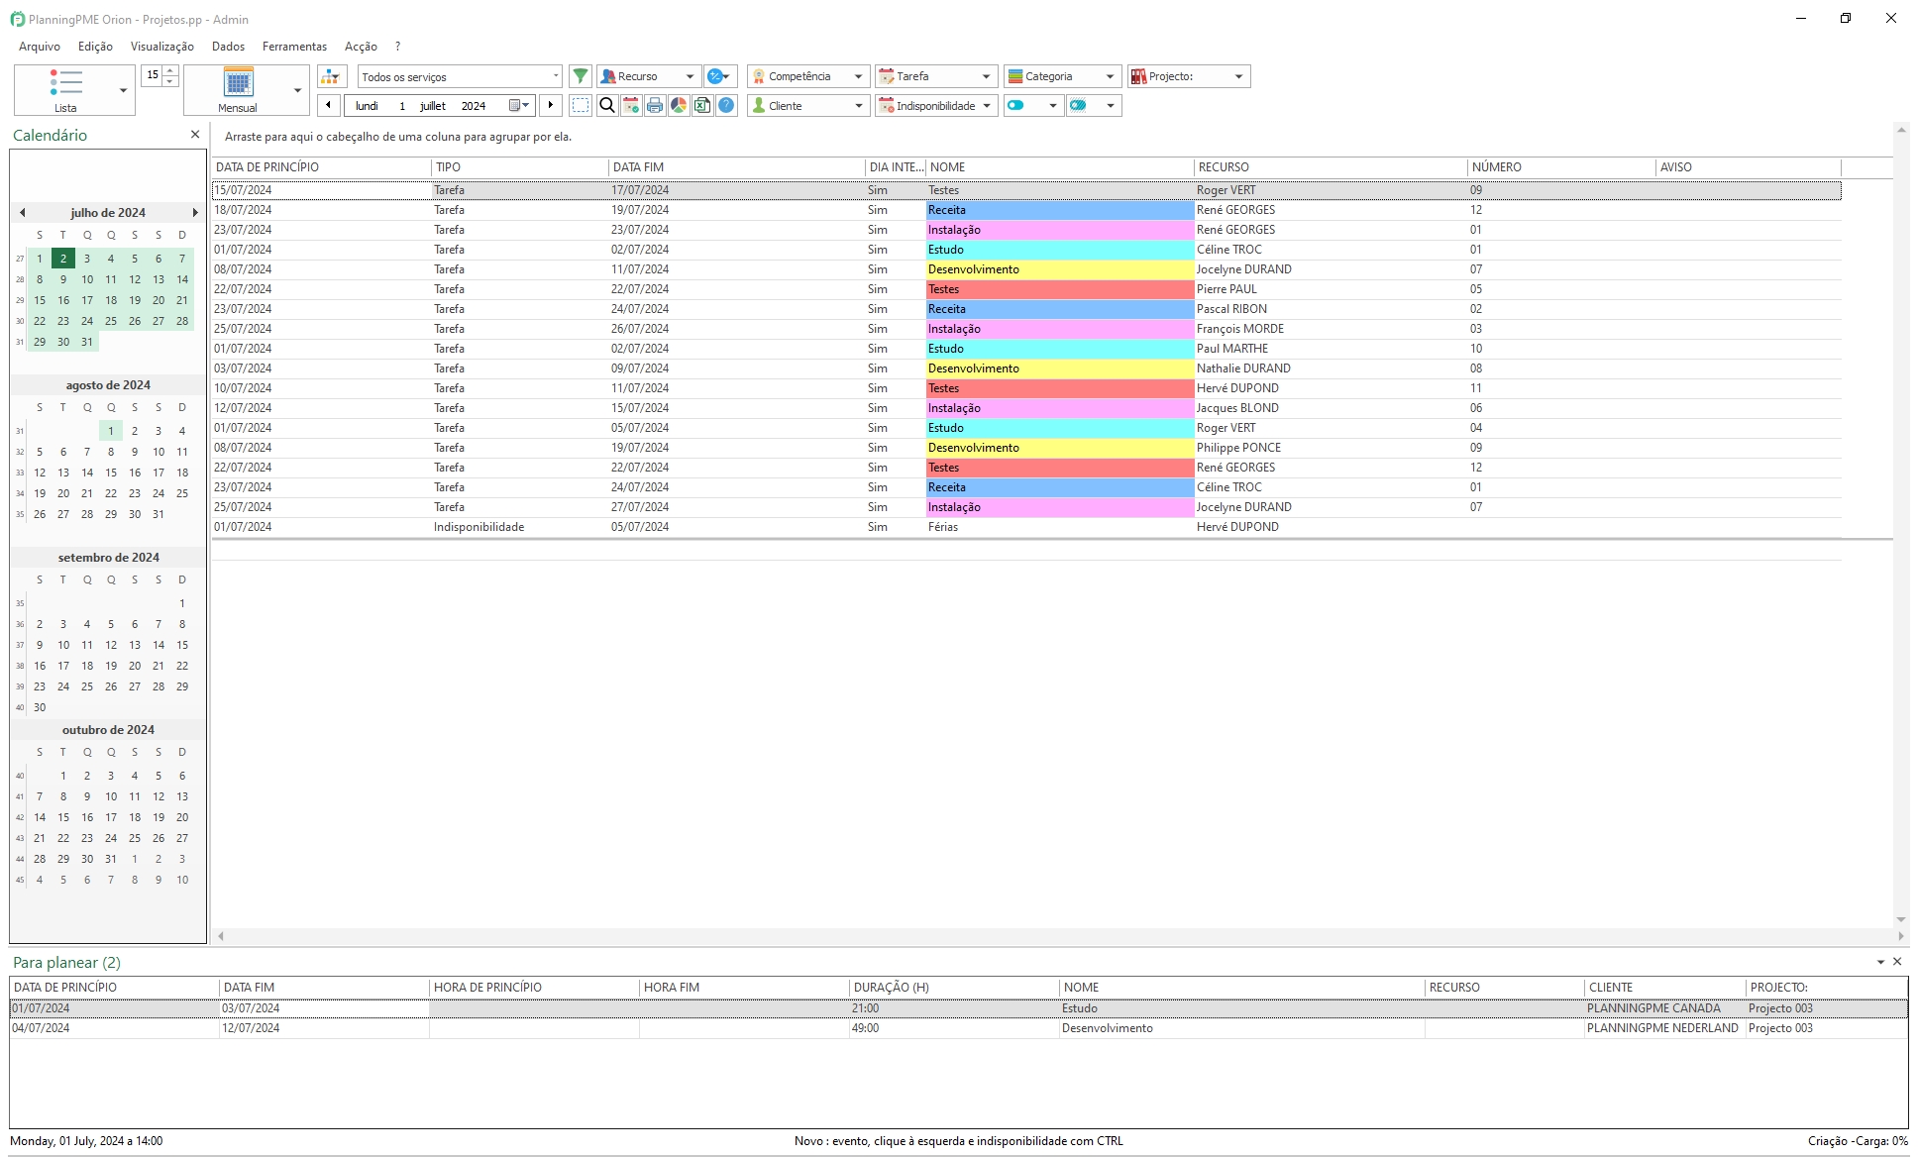Screen dimensions: 1918x1157
Task: Select 1 August in the agosto calendar
Action: pyautogui.click(x=111, y=431)
